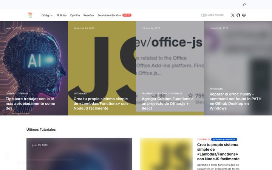Open the article Tips para trabajar con la IA

[x=30, y=104]
